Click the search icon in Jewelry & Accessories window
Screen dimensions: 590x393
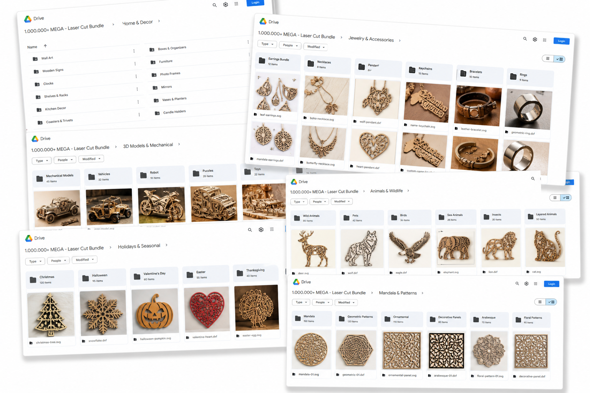point(525,39)
